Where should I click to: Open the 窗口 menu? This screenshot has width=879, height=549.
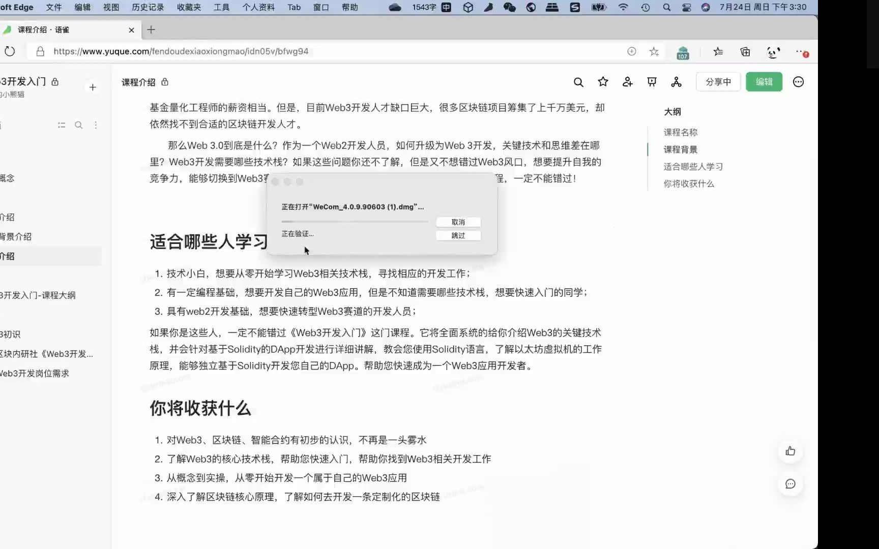(321, 7)
